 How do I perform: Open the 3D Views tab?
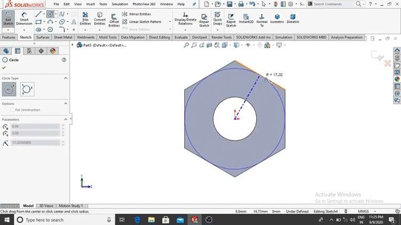pyautogui.click(x=46, y=206)
